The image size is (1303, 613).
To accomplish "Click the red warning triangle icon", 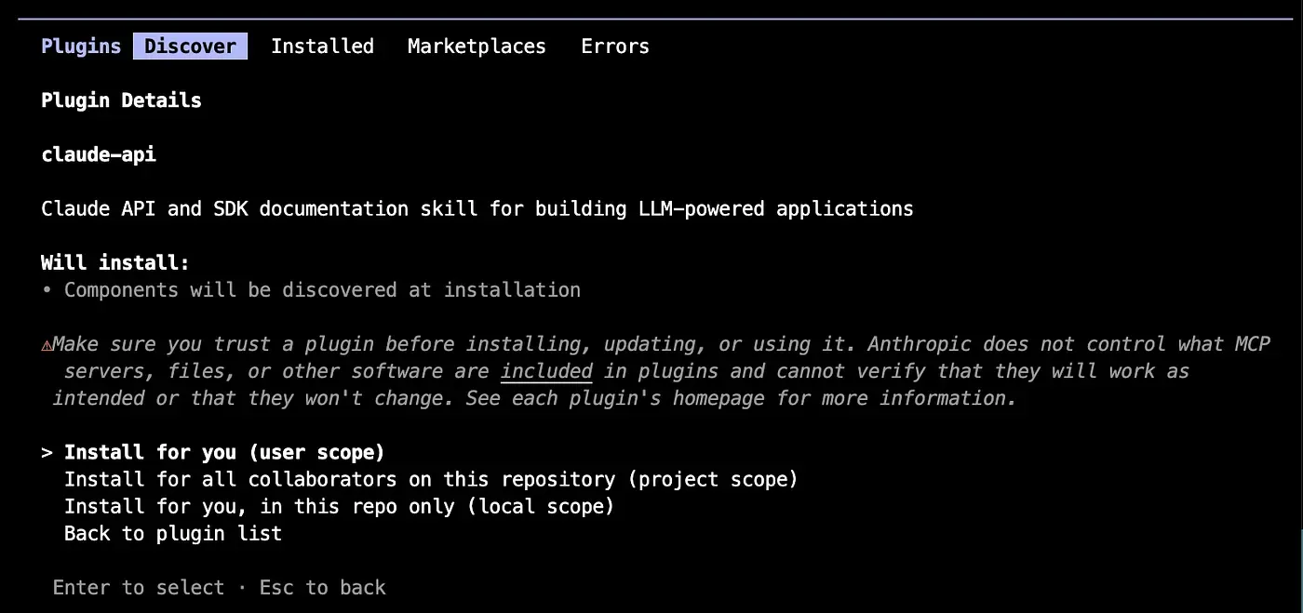I will pos(47,345).
